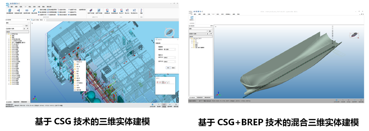Click the app logo in CSG+BREP window

pyautogui.click(x=190, y=12)
